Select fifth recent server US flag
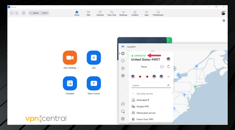 click(161, 76)
